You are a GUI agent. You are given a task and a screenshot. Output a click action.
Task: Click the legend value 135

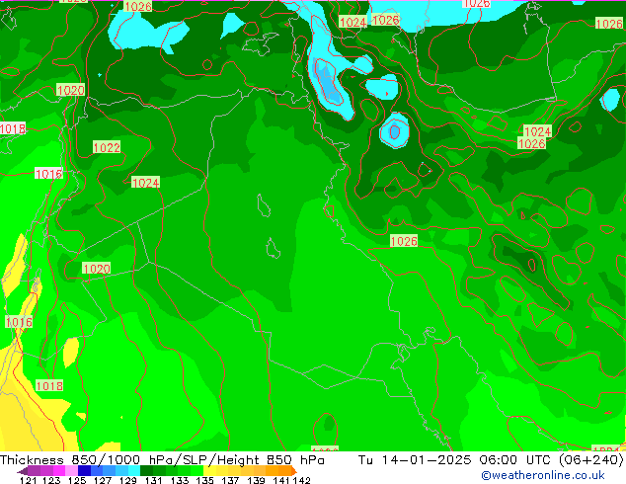(204, 480)
